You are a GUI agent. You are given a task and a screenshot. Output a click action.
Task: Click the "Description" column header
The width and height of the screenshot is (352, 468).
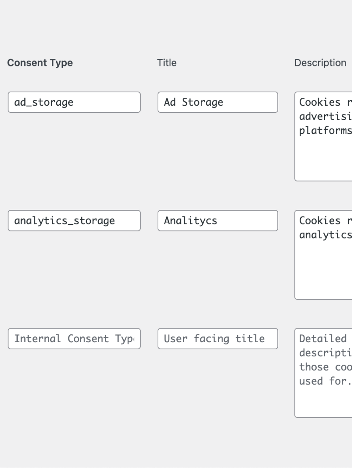320,63
